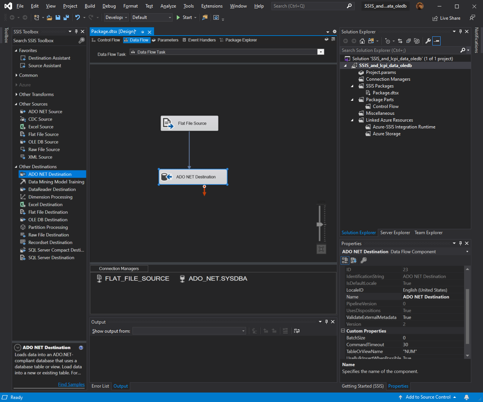Switch to the Event Handlers tab
Screen dimensions: 483x402
point(199,40)
